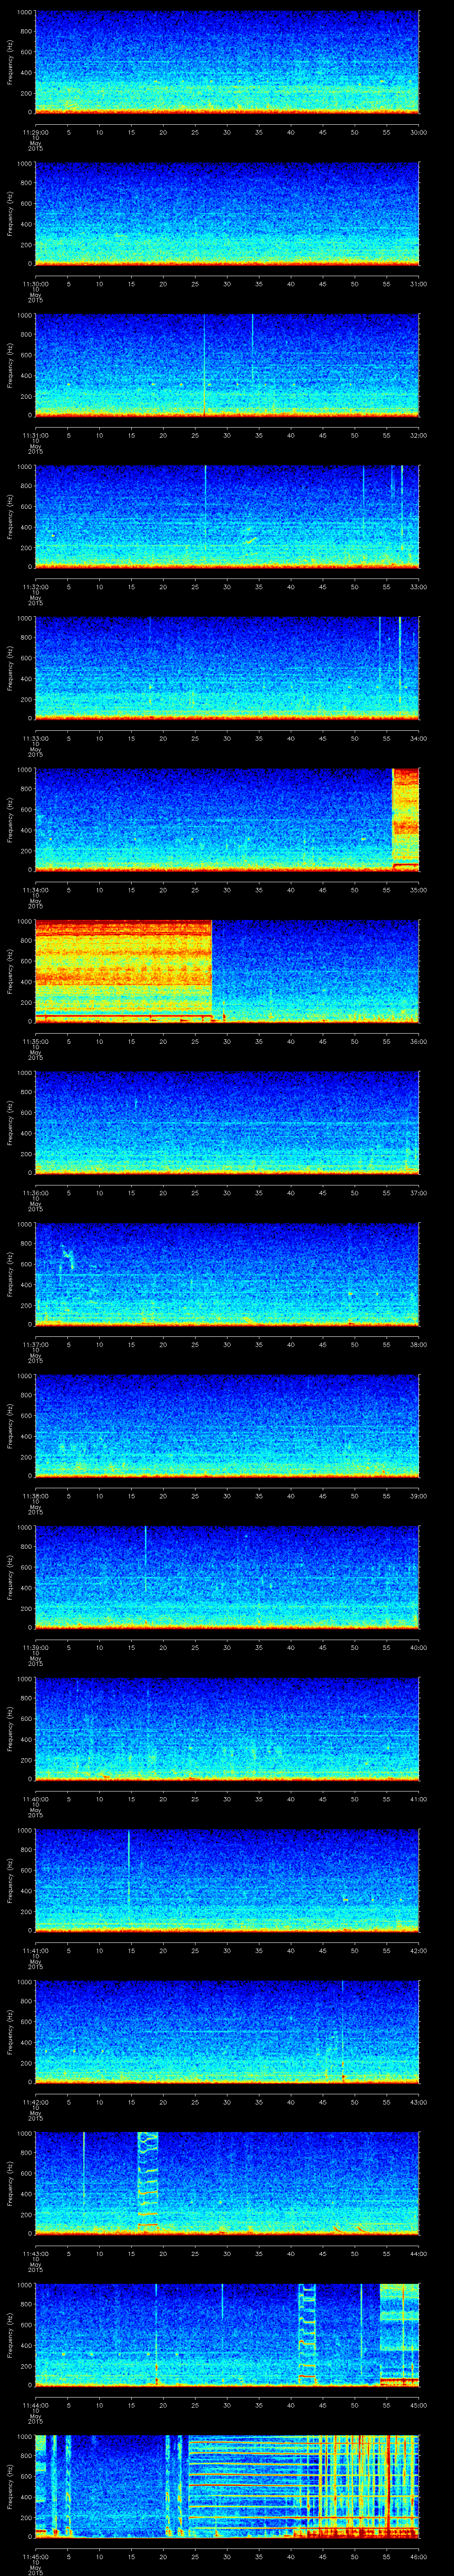This screenshot has height=2576, width=454.
Task: Click the 1000 Hz tick label on the 11:29 panel
Action: pyautogui.click(x=25, y=13)
